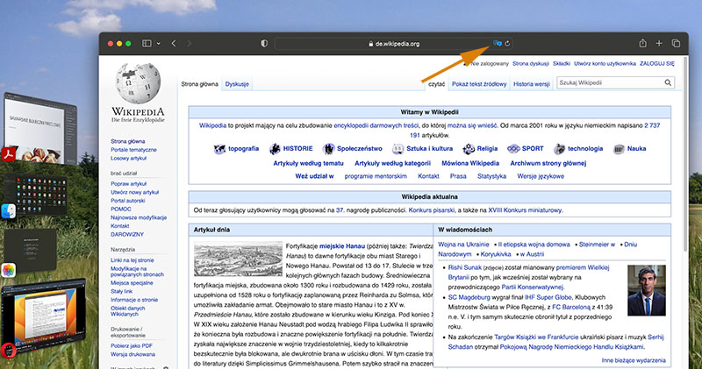Click DAROWIZNY in sidebar
The height and width of the screenshot is (369, 702).
tap(127, 234)
